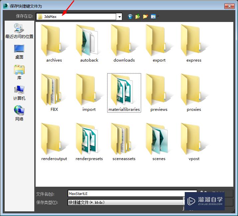This screenshot has width=238, height=216.
Task: Go up one folder level
Action: 137,16
